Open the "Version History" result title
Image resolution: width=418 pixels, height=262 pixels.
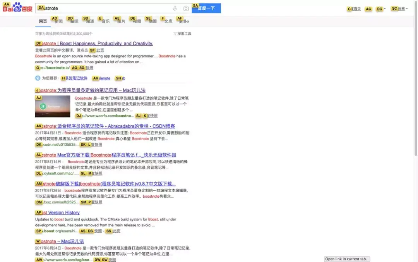tap(57, 213)
